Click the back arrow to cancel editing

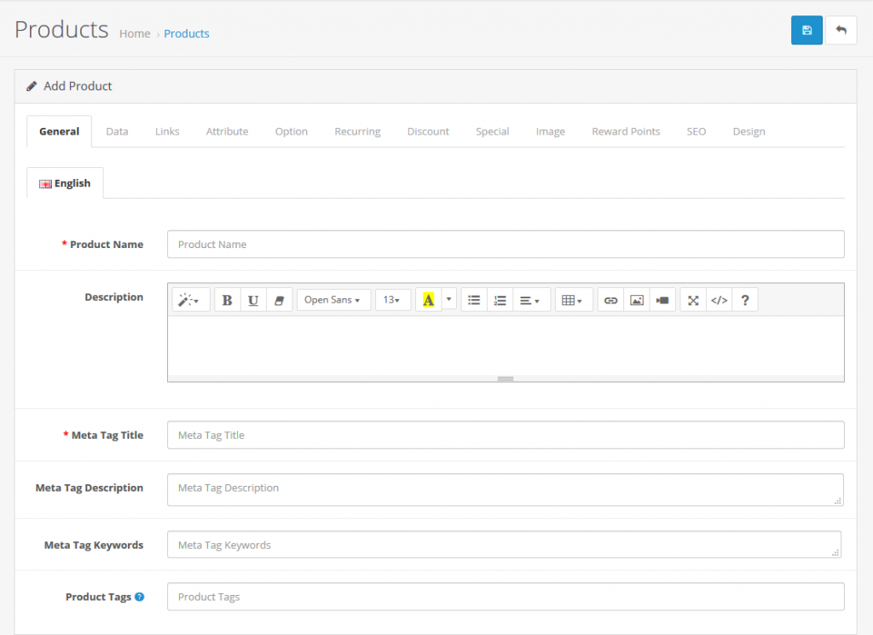[841, 30]
